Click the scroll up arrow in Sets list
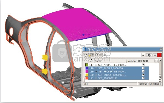 pyautogui.click(x=160, y=60)
